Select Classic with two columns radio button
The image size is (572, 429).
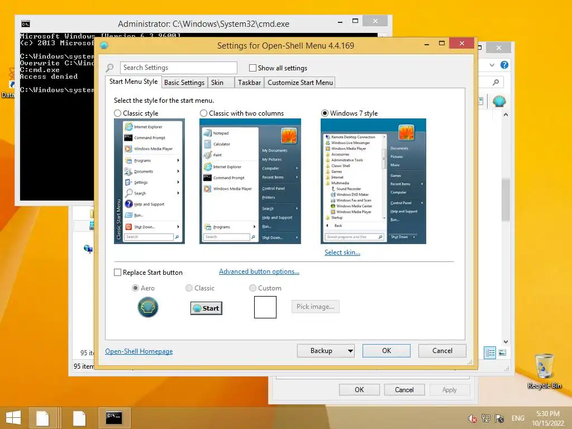click(203, 113)
